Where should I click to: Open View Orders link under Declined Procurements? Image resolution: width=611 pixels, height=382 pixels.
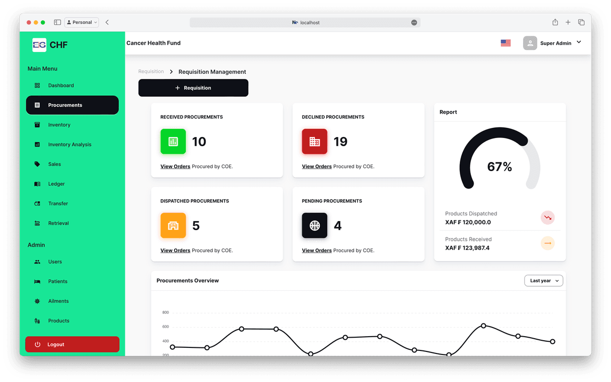(317, 167)
